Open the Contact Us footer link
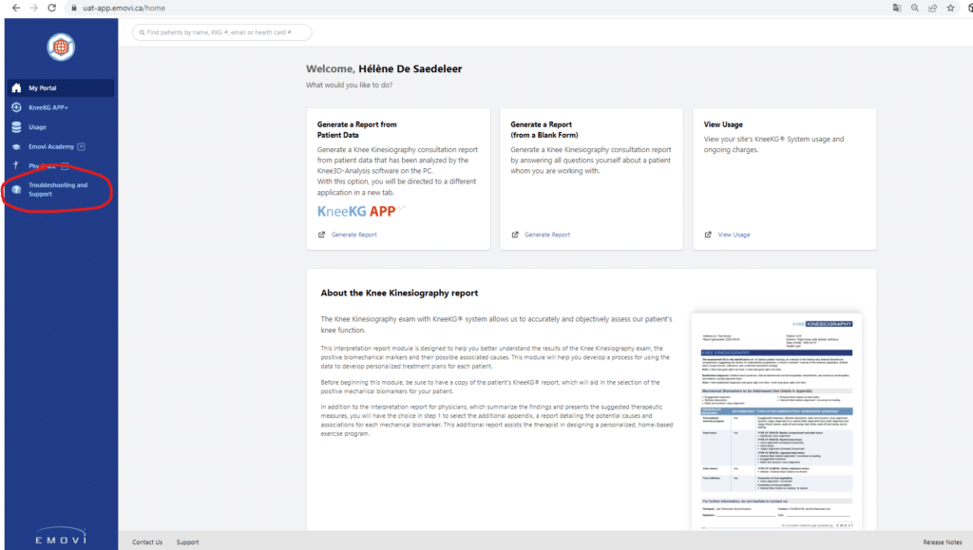Image resolution: width=973 pixels, height=550 pixels. (x=147, y=542)
